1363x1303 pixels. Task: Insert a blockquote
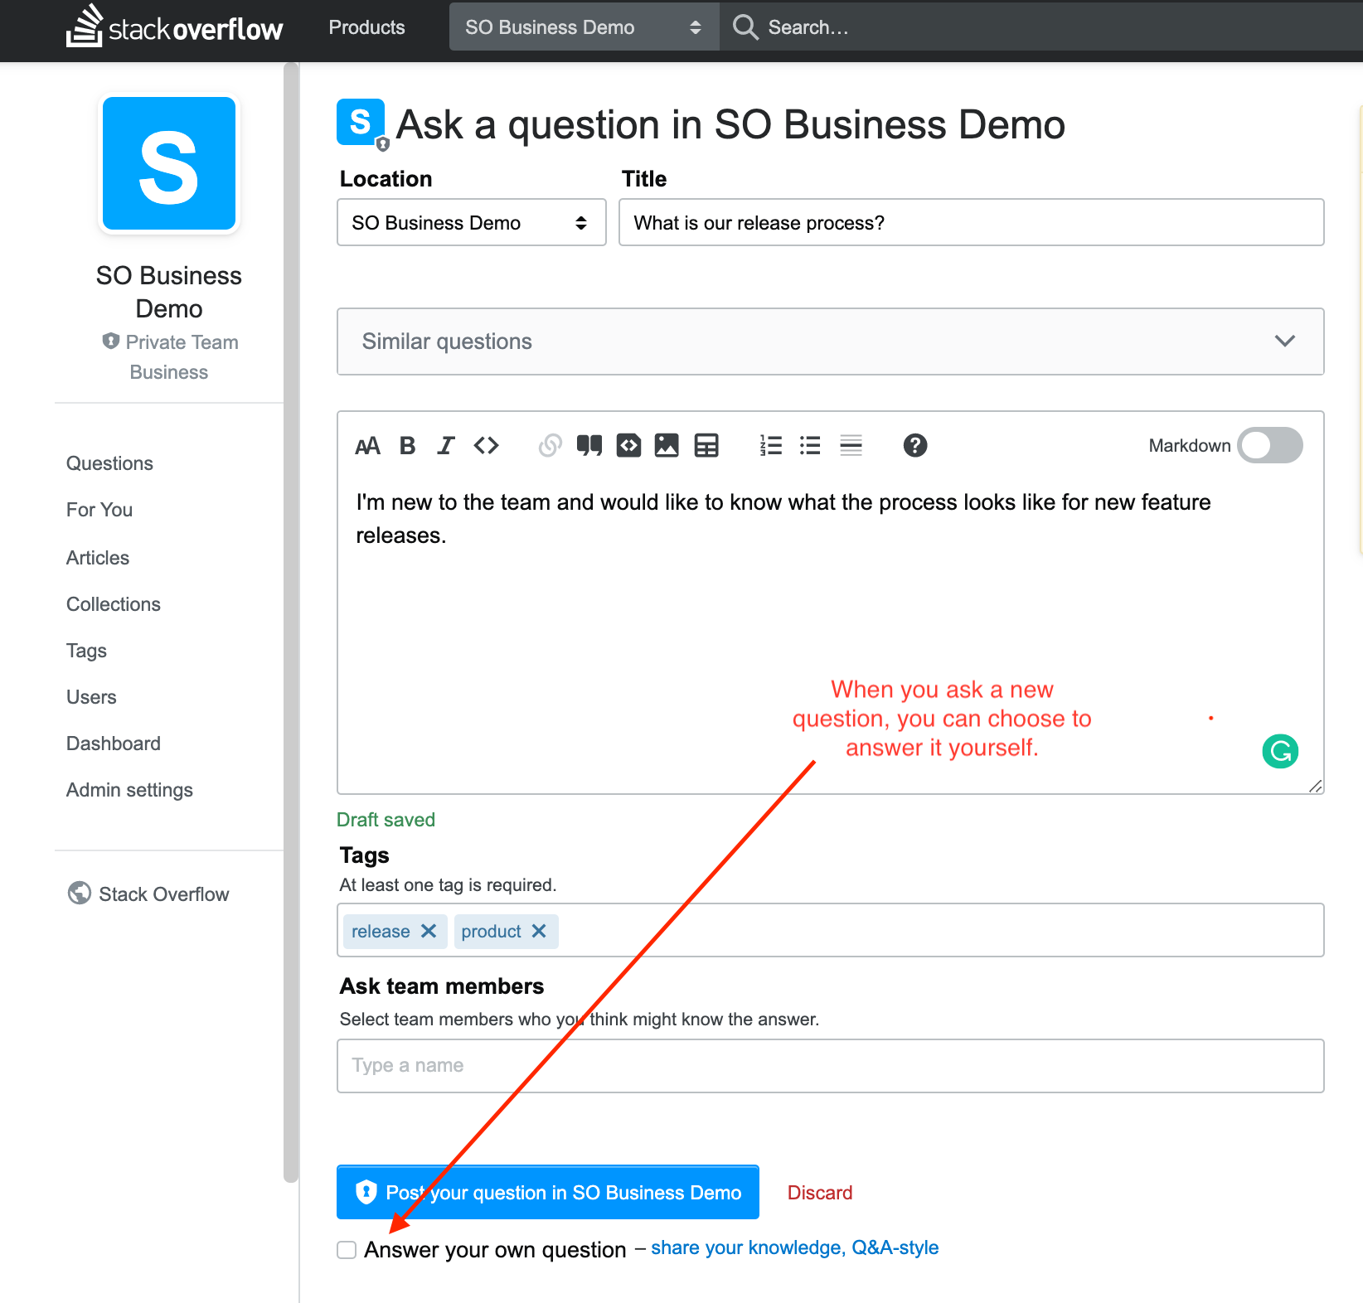[589, 446]
